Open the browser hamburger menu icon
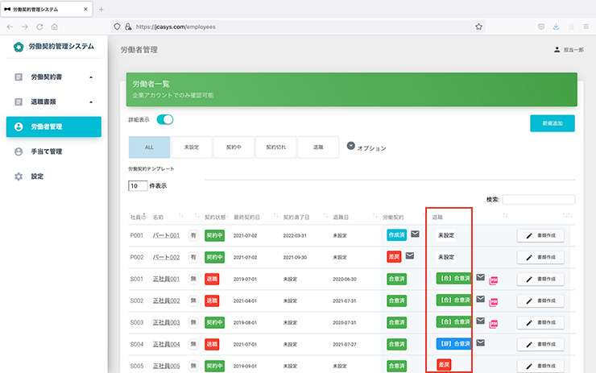The width and height of the screenshot is (596, 373). [586, 27]
